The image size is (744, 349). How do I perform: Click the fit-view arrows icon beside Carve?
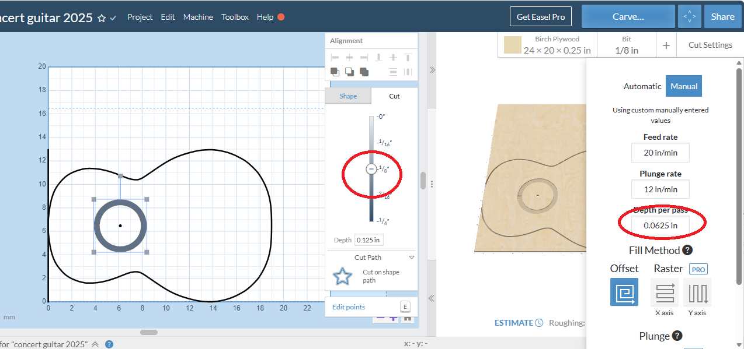[689, 17]
